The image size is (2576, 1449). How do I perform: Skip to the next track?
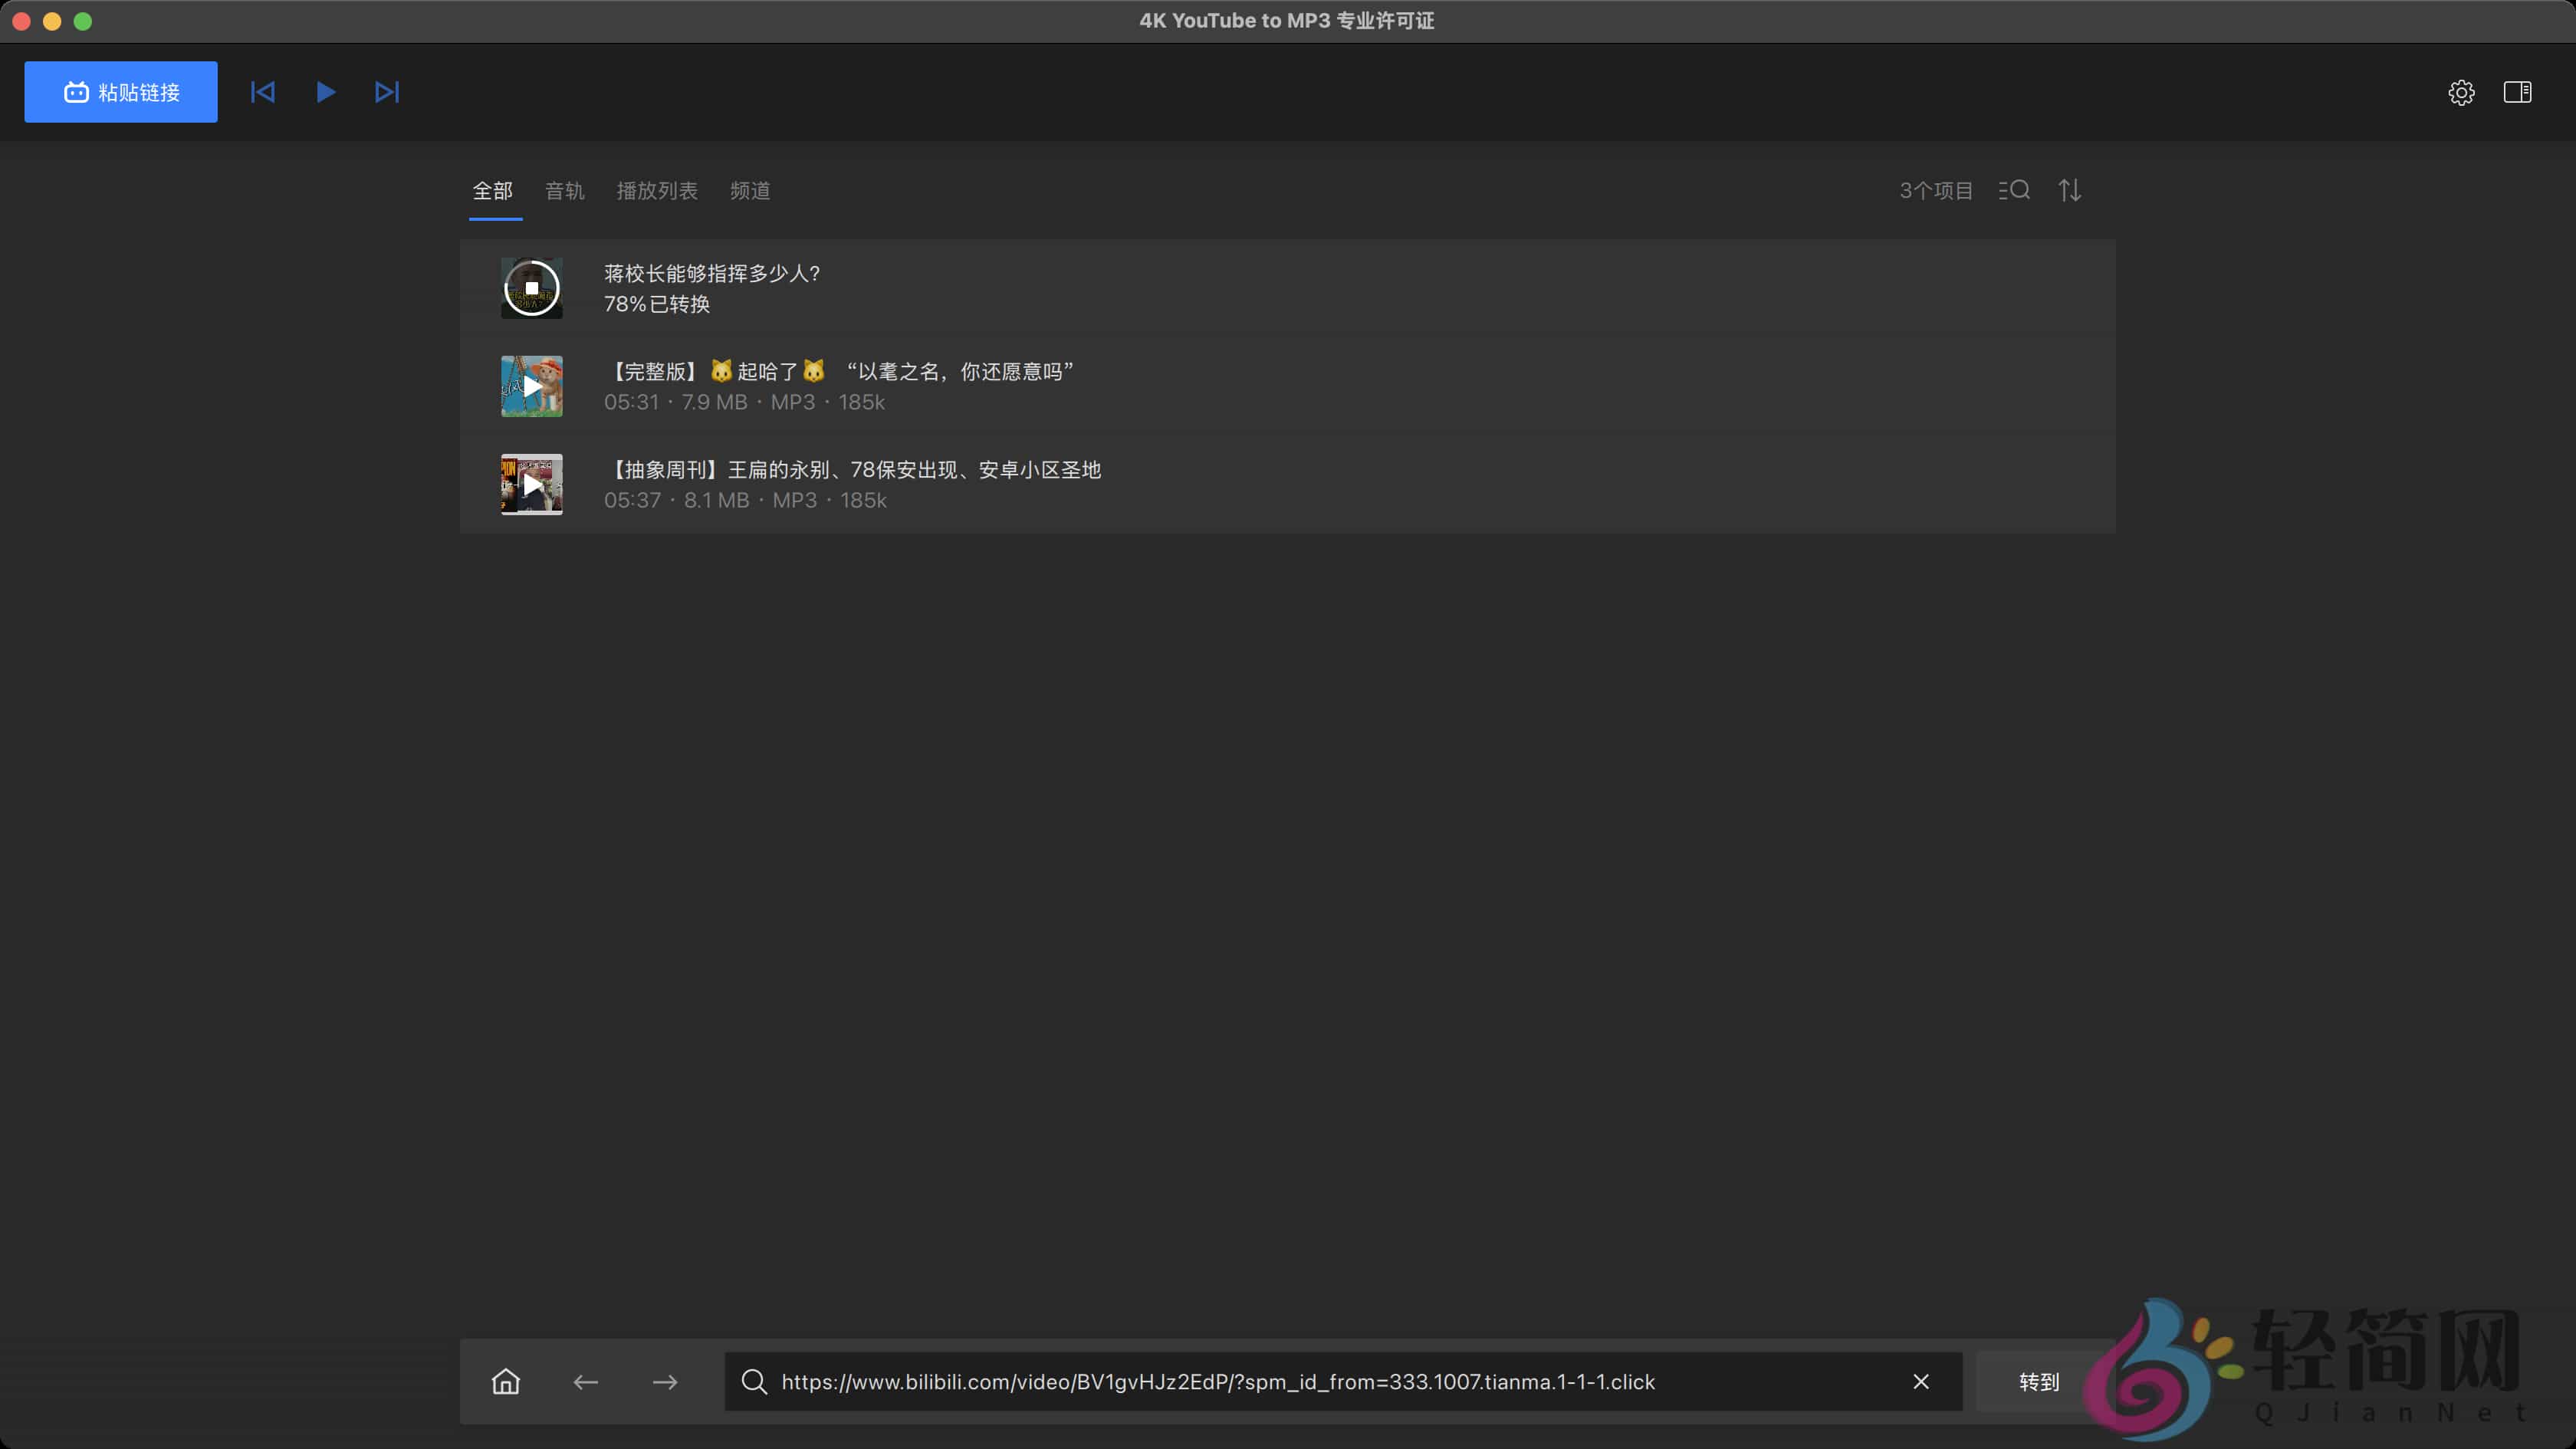click(386, 92)
